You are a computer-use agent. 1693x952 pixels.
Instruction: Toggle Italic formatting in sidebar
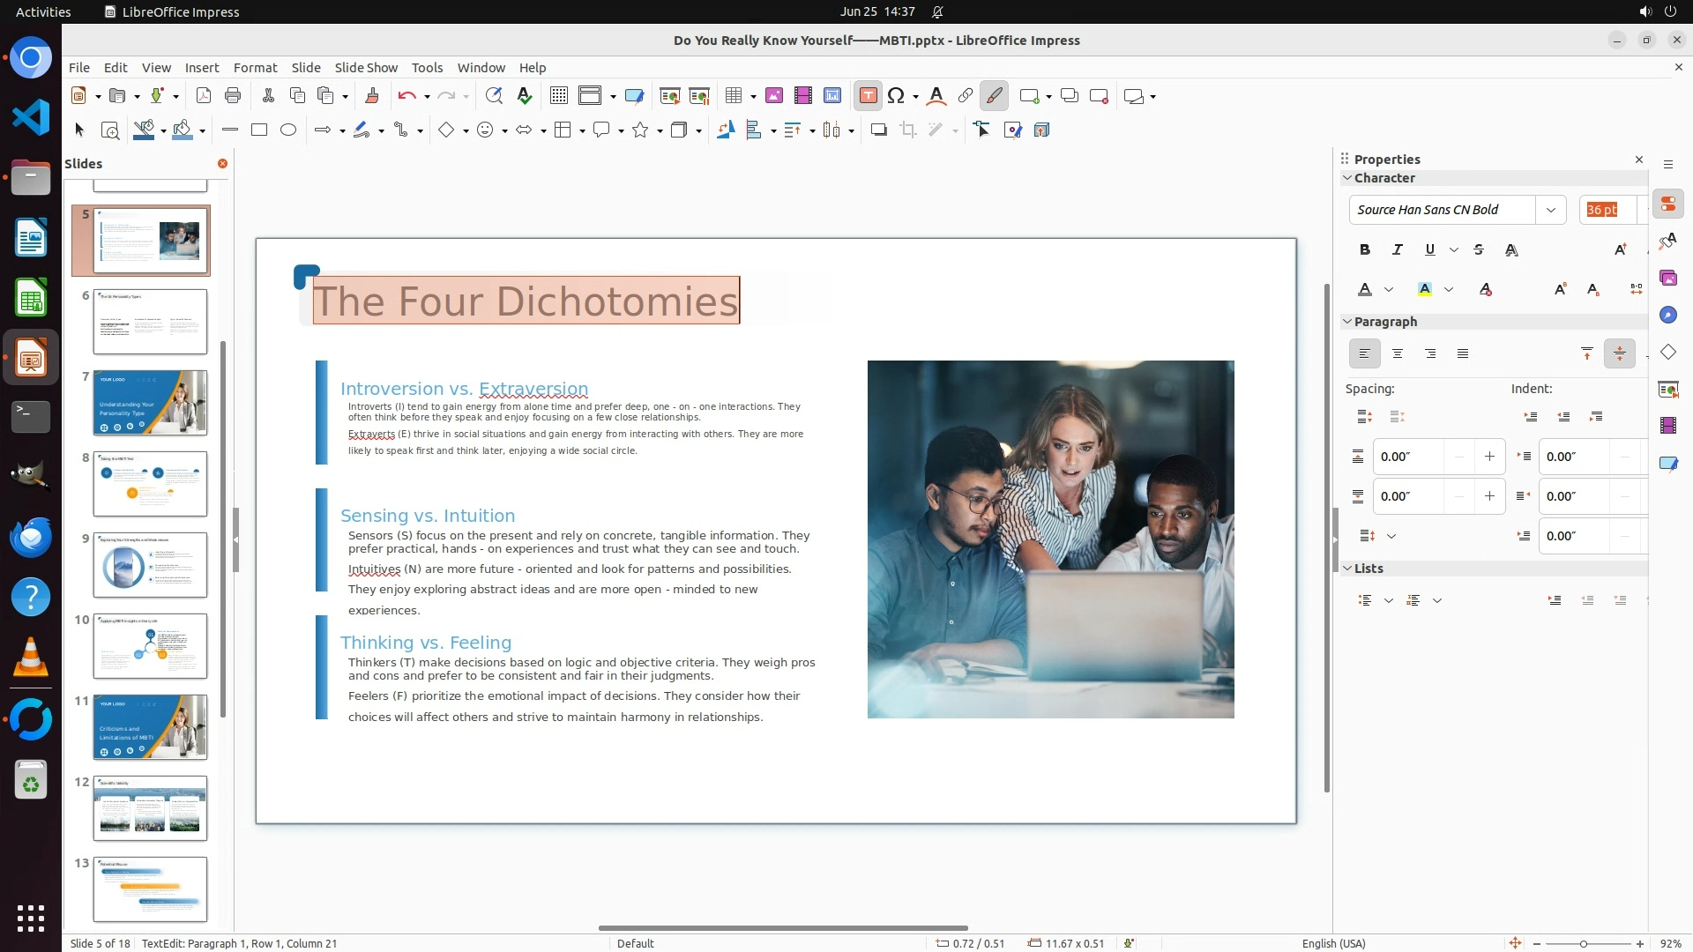(x=1397, y=250)
